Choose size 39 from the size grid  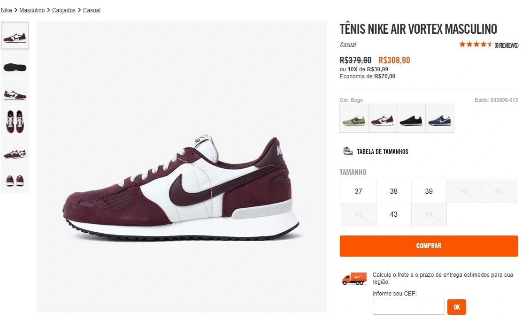[429, 191]
